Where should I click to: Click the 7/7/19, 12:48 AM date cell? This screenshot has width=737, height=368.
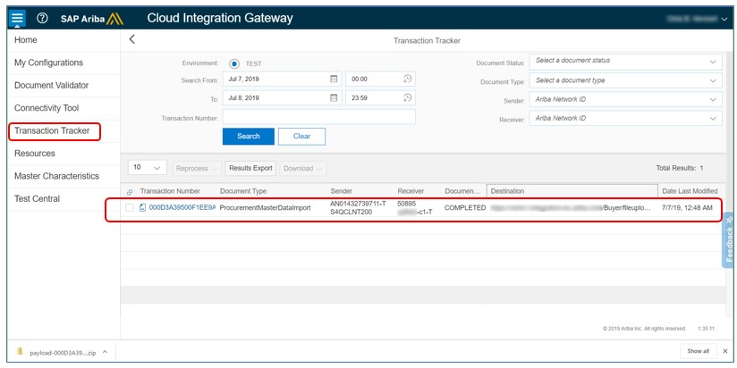(686, 207)
